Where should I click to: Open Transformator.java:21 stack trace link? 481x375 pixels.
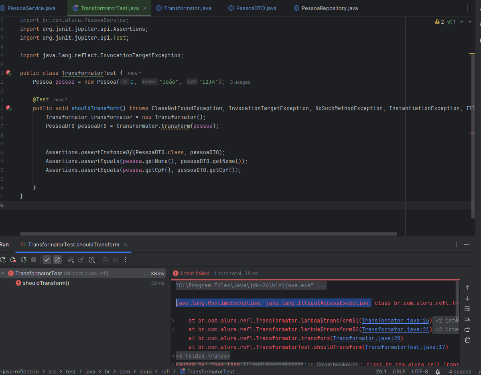pos(396,330)
